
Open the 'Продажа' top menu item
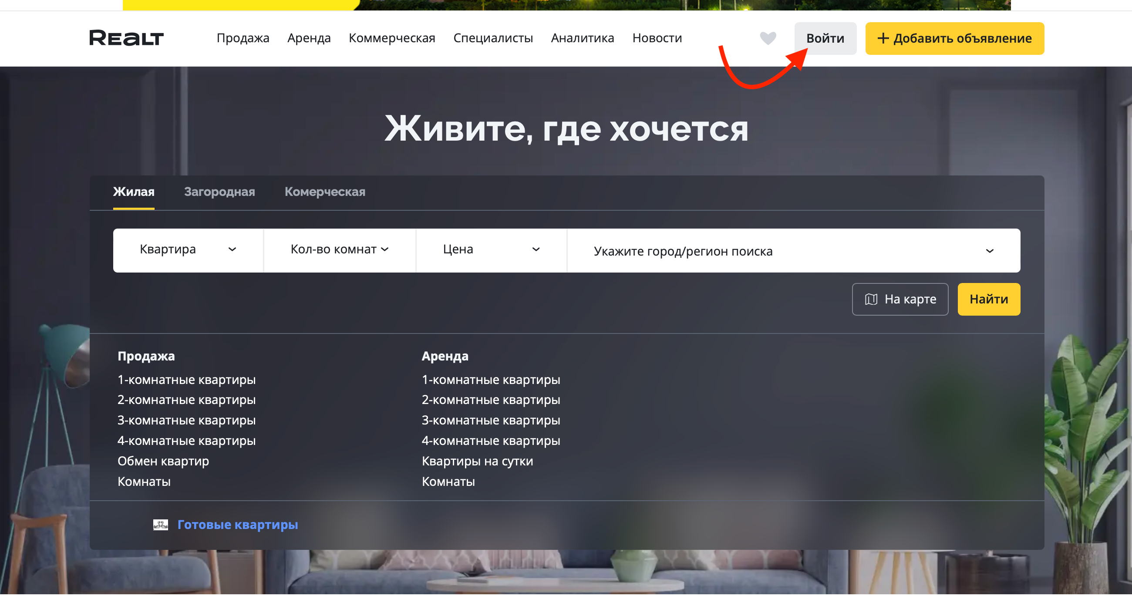click(x=243, y=38)
